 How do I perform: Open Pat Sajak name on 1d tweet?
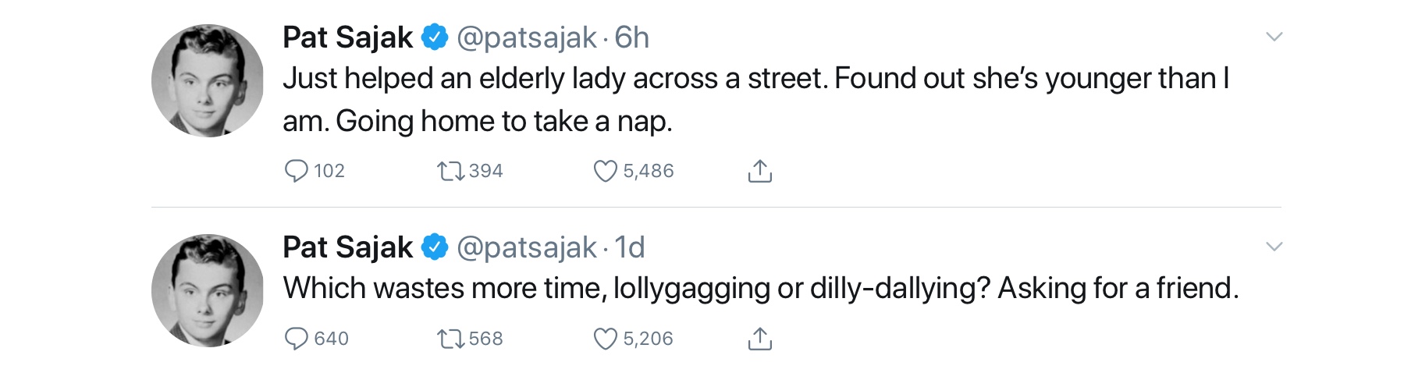point(347,247)
